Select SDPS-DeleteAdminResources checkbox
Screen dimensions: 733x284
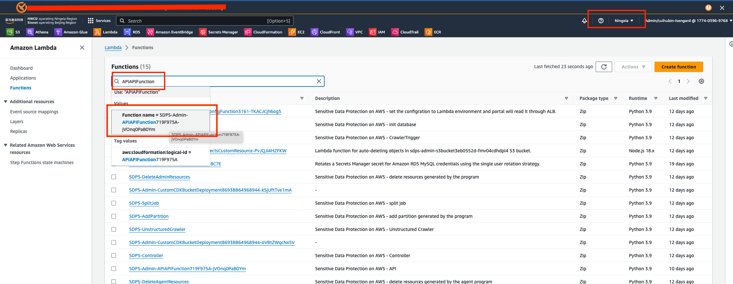point(114,177)
